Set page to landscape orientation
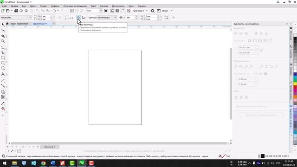Image resolution: width=297 pixels, height=167 pixels. point(71,18)
